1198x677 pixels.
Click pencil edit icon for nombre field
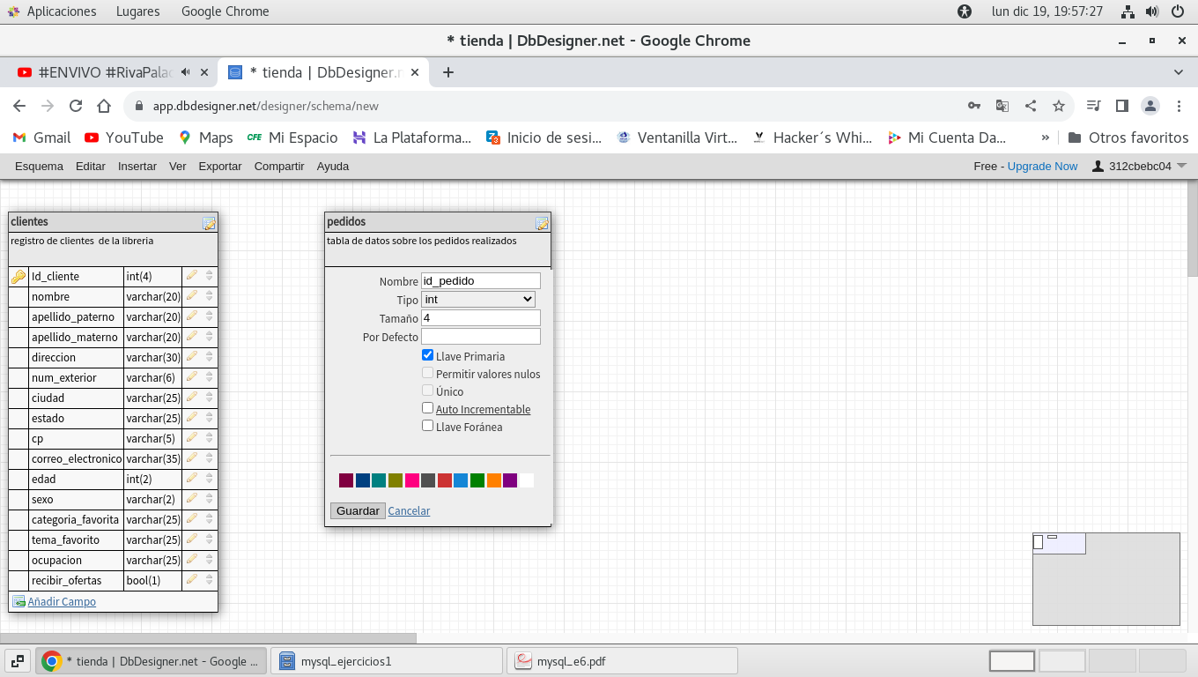pyautogui.click(x=192, y=296)
